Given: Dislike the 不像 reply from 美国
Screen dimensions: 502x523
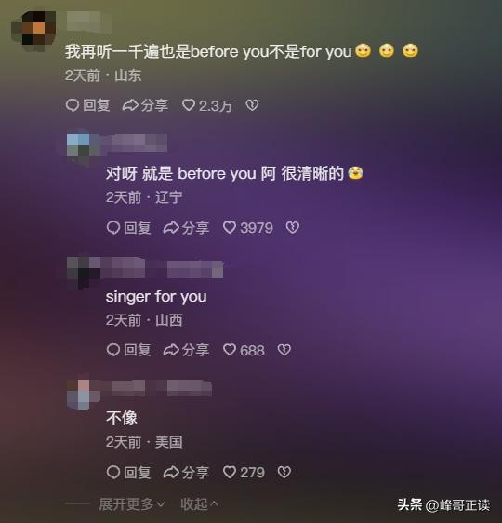Looking at the screenshot, I should coord(284,472).
